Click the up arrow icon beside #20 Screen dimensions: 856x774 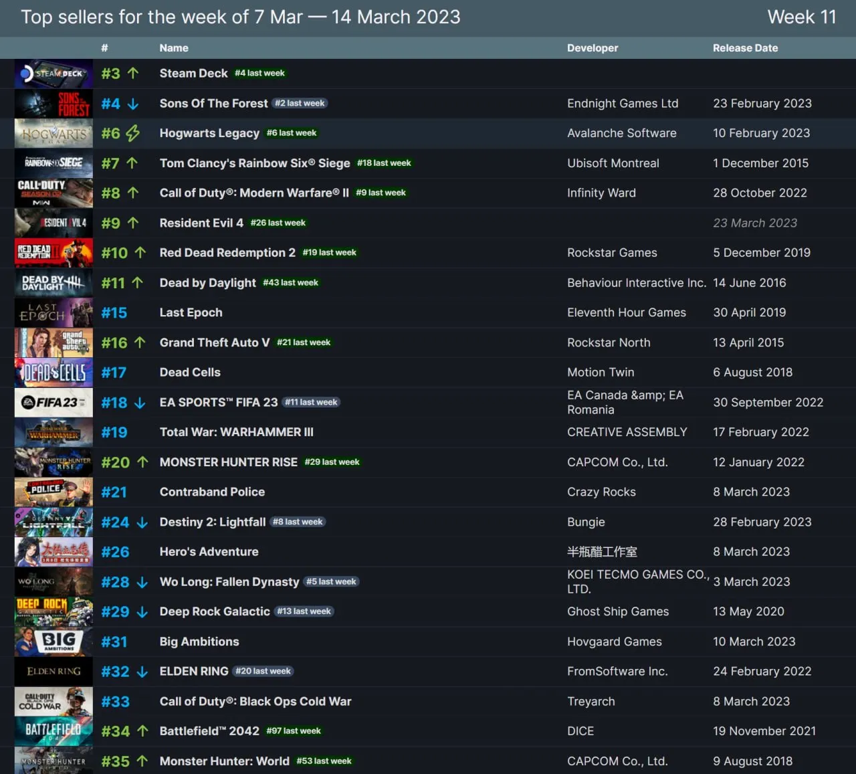click(142, 462)
